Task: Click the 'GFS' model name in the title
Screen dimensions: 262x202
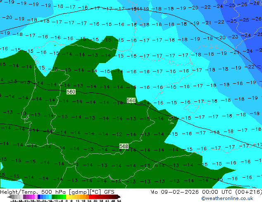Action: [x=109, y=192]
